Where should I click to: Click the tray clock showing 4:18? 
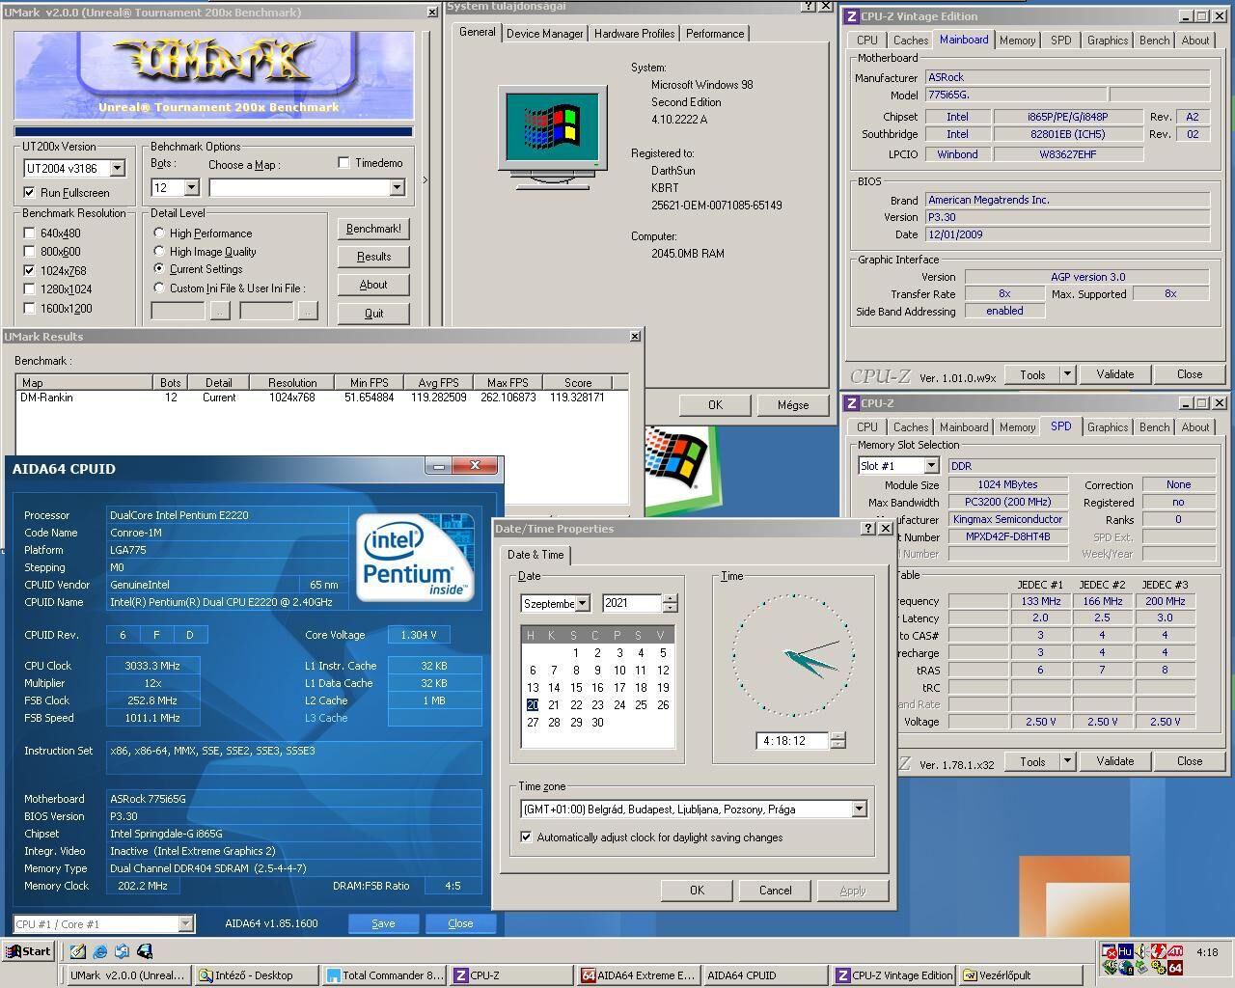pyautogui.click(x=1207, y=952)
